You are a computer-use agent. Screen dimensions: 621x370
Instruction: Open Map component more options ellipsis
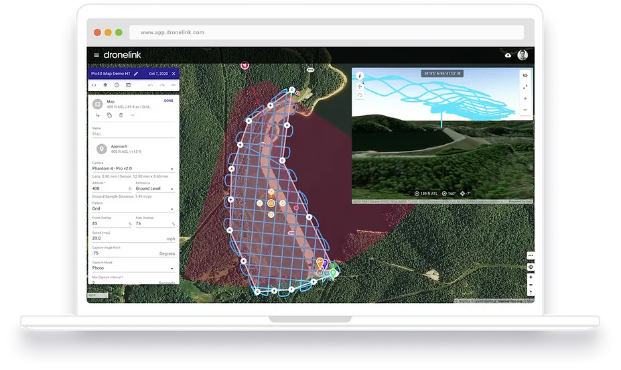(x=132, y=115)
